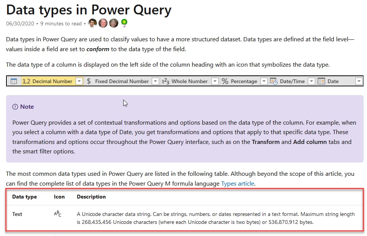Image resolution: width=367 pixels, height=236 pixels.
Task: Open the Date/Time column dropdown
Action: 311,81
